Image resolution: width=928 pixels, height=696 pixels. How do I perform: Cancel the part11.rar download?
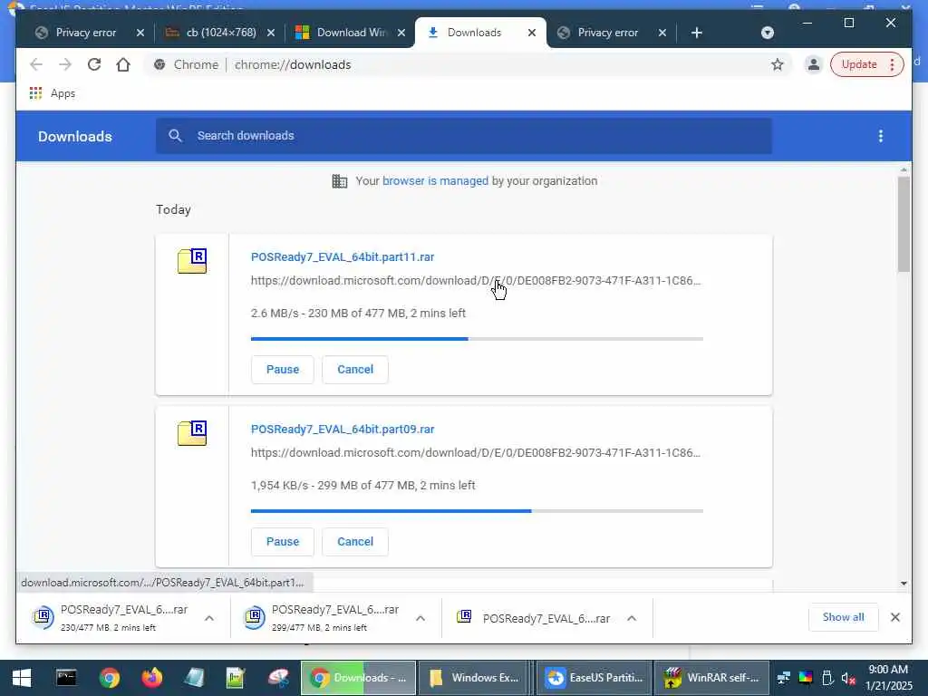pyautogui.click(x=355, y=370)
